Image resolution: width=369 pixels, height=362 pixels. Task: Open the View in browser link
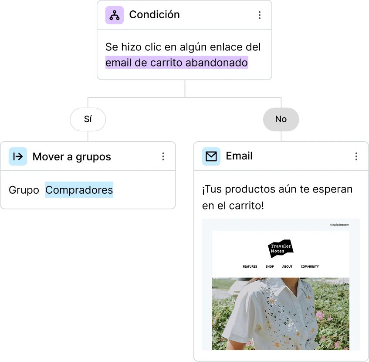339,225
